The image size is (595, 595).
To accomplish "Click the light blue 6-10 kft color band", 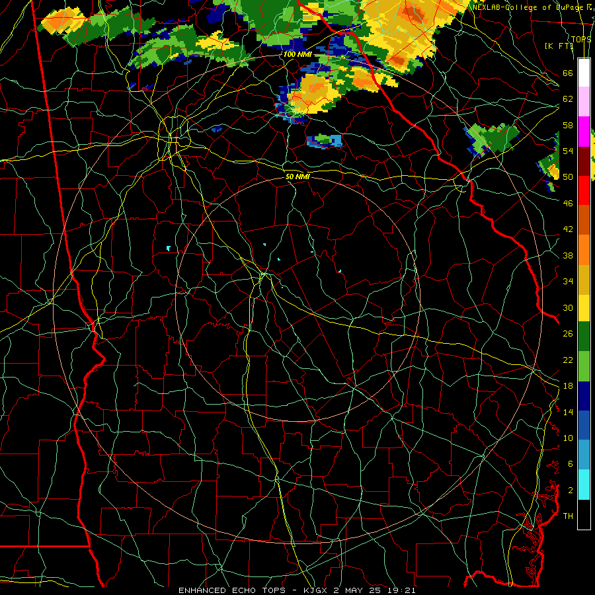I will pos(584,455).
